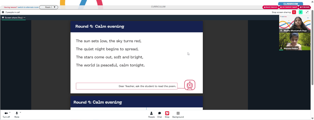Image resolution: width=314 pixels, height=120 pixels.
Task: Click the 'Having issues?' text
Action: (11, 7)
